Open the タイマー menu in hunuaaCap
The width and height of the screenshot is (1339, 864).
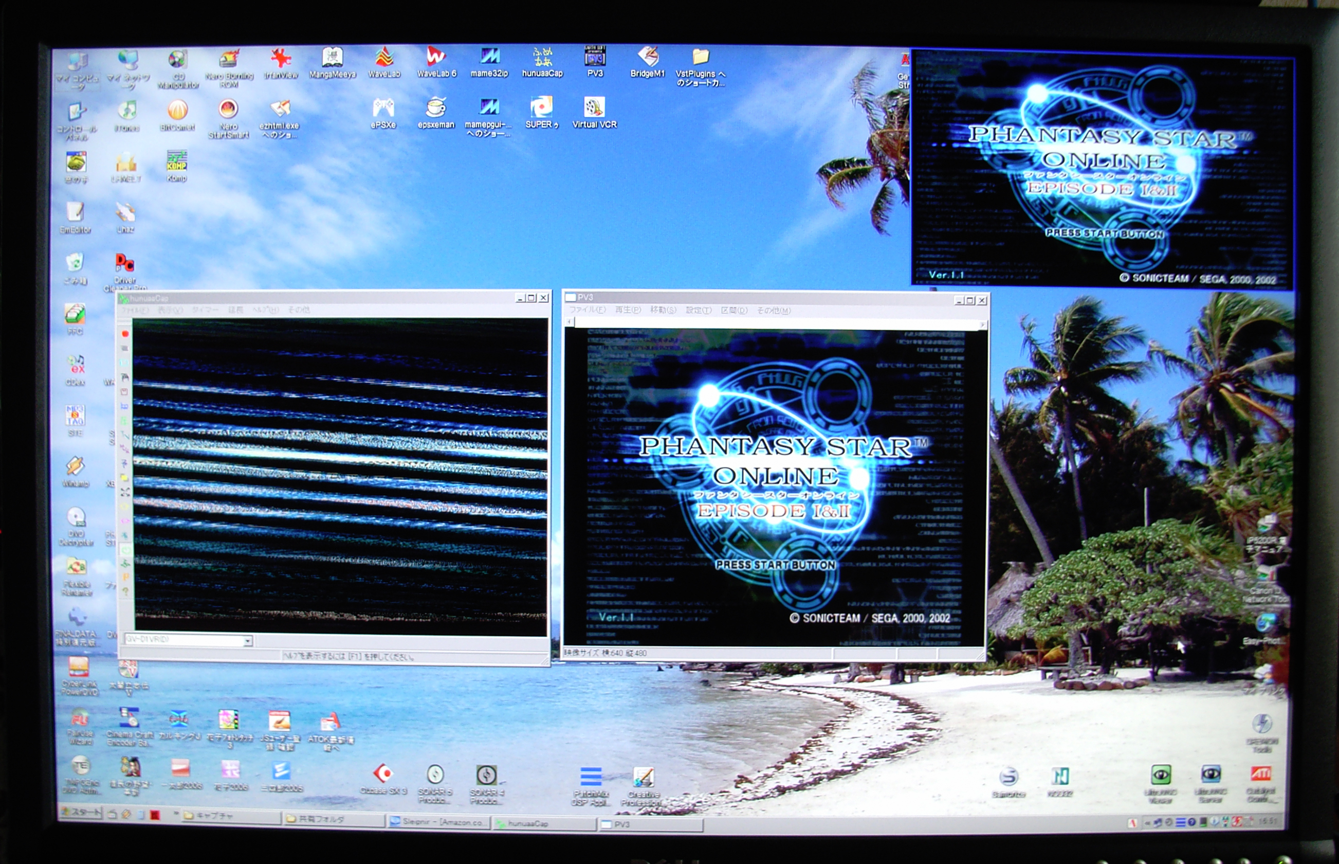point(205,310)
